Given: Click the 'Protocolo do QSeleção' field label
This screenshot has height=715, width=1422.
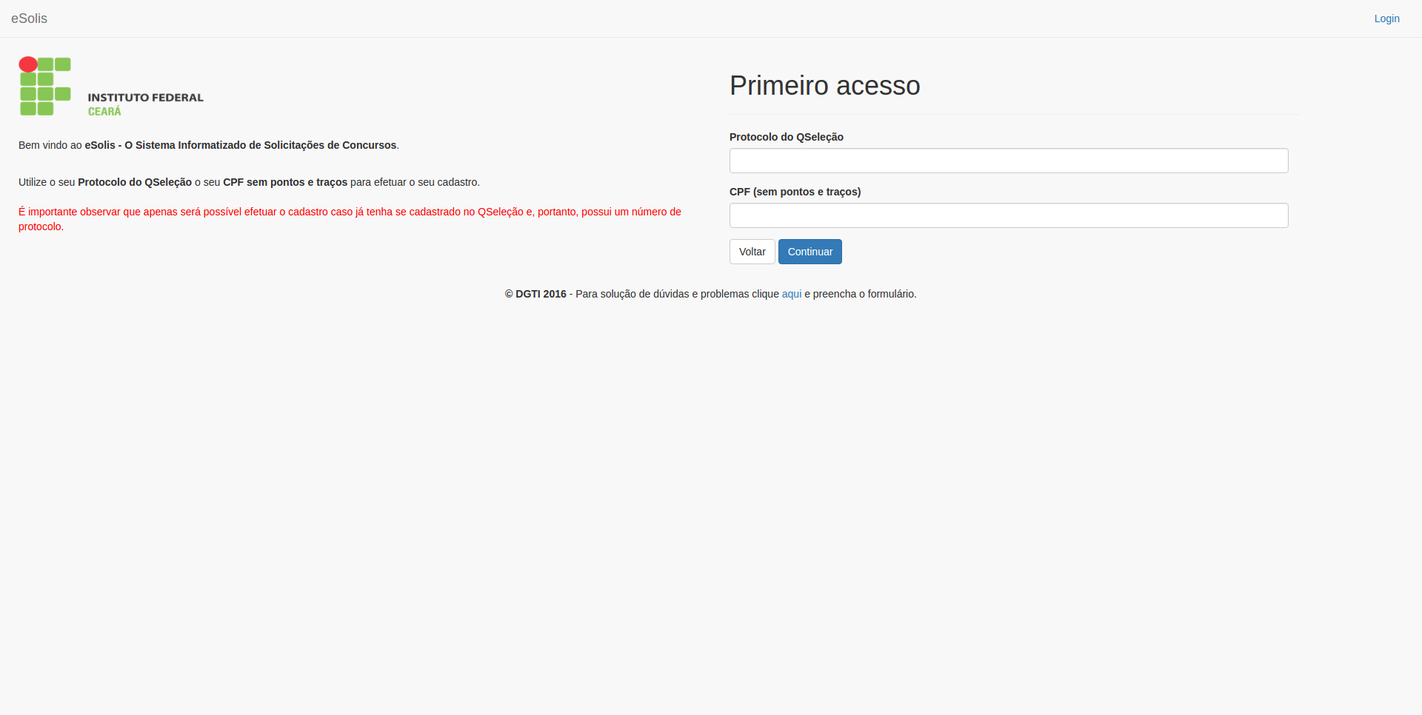Looking at the screenshot, I should coord(786,137).
